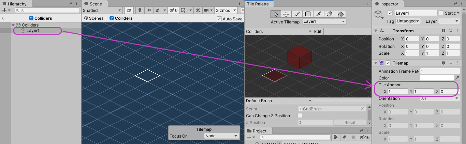The height and width of the screenshot is (144, 466).
Task: Toggle Static checkbox in Inspector
Action: (441, 13)
